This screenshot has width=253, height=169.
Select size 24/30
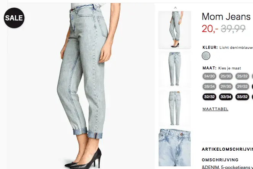[209, 76]
